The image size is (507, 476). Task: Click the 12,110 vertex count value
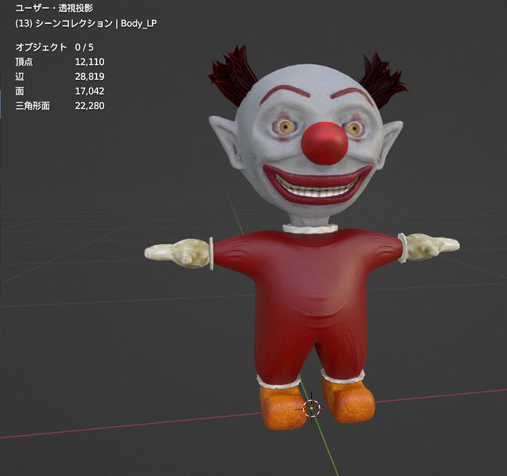[x=90, y=62]
